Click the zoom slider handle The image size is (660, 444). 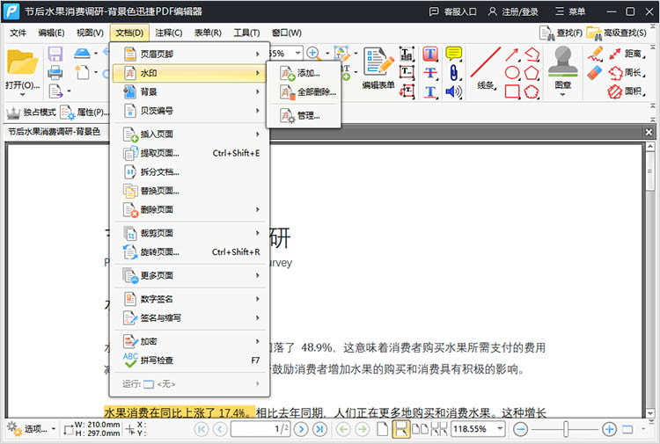pos(566,429)
